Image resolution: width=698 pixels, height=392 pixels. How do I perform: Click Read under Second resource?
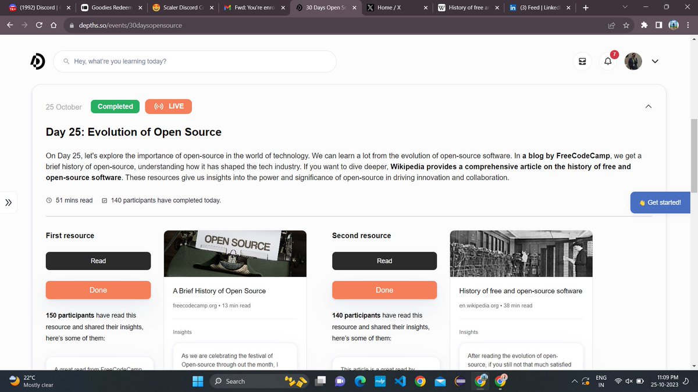click(384, 261)
